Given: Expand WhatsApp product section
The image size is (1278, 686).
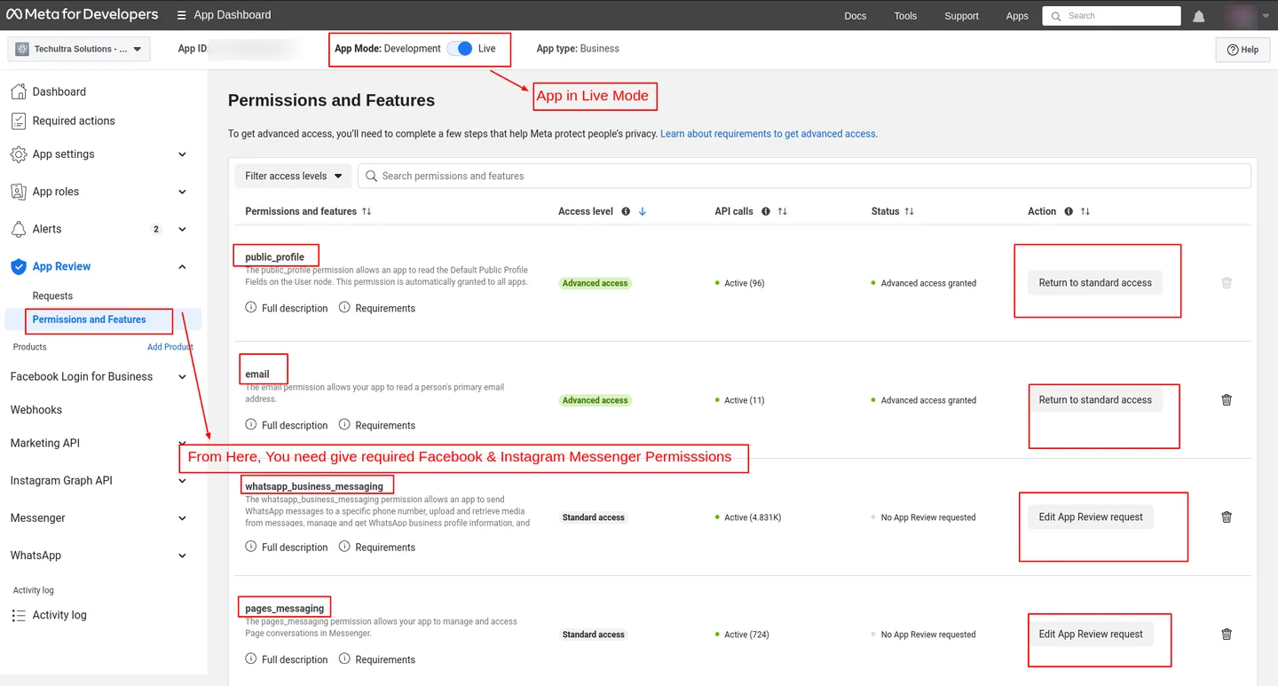Looking at the screenshot, I should [x=182, y=556].
